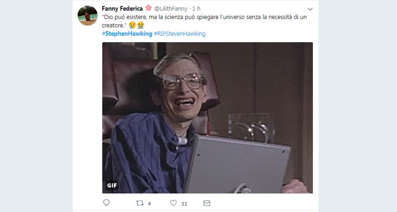Visit the @LilithFanny handle link
The height and width of the screenshot is (212, 397).
171,9
